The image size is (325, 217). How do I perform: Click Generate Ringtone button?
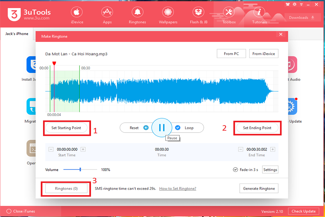[x=259, y=189]
